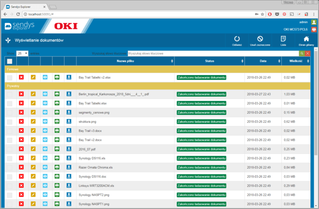This screenshot has height=209, width=319.
Task: Preview Bay Trail Tabelki.xlsx via eye icon
Action: [45, 103]
